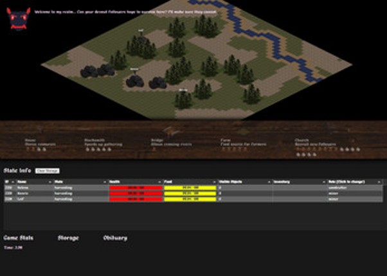Click the red demon avatar icon

[x=18, y=19]
